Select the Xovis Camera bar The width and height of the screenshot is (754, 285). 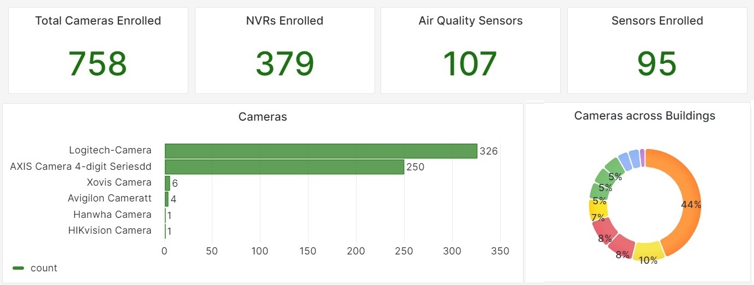pyautogui.click(x=168, y=183)
